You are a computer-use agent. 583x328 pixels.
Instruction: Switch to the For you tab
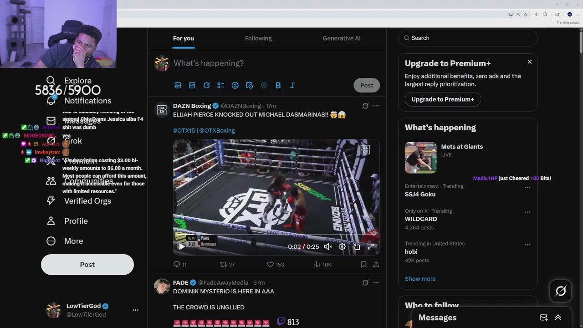184,38
